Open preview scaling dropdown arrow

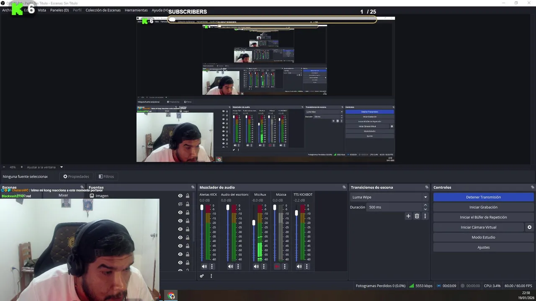click(61, 167)
